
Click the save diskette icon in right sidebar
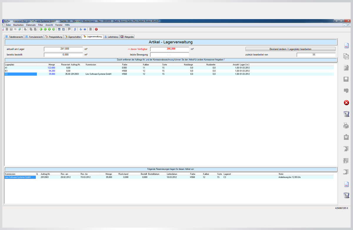(346, 79)
